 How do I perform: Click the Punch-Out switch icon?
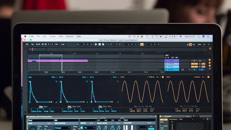click(145, 44)
